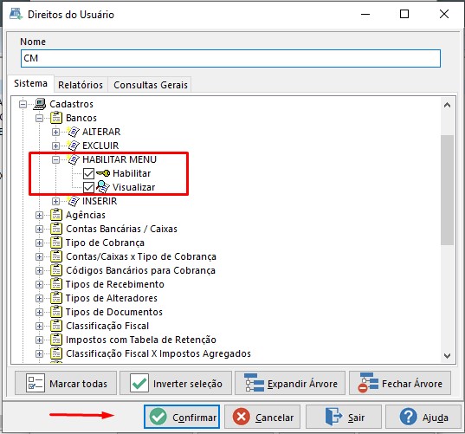This screenshot has height=434, width=465.
Task: Select the Habilitar tree item label
Action: click(132, 173)
